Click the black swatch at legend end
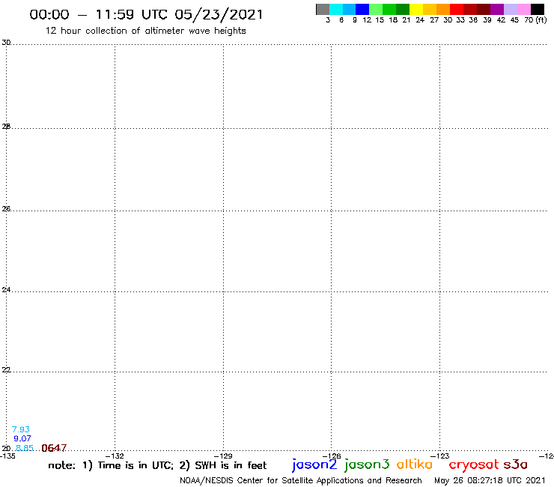The image size is (554, 487). click(538, 9)
